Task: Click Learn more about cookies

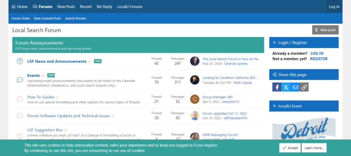Action: pos(314,148)
